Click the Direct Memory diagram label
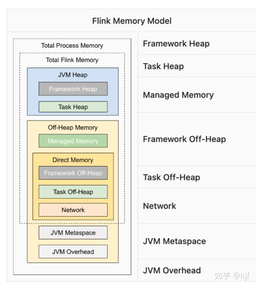 (73, 160)
